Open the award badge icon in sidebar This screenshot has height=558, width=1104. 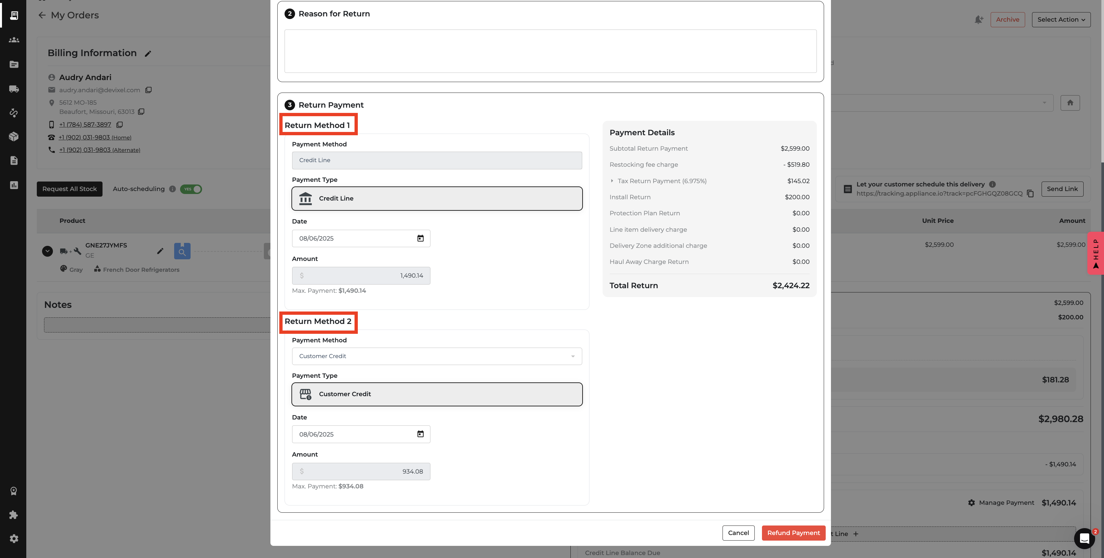click(14, 491)
